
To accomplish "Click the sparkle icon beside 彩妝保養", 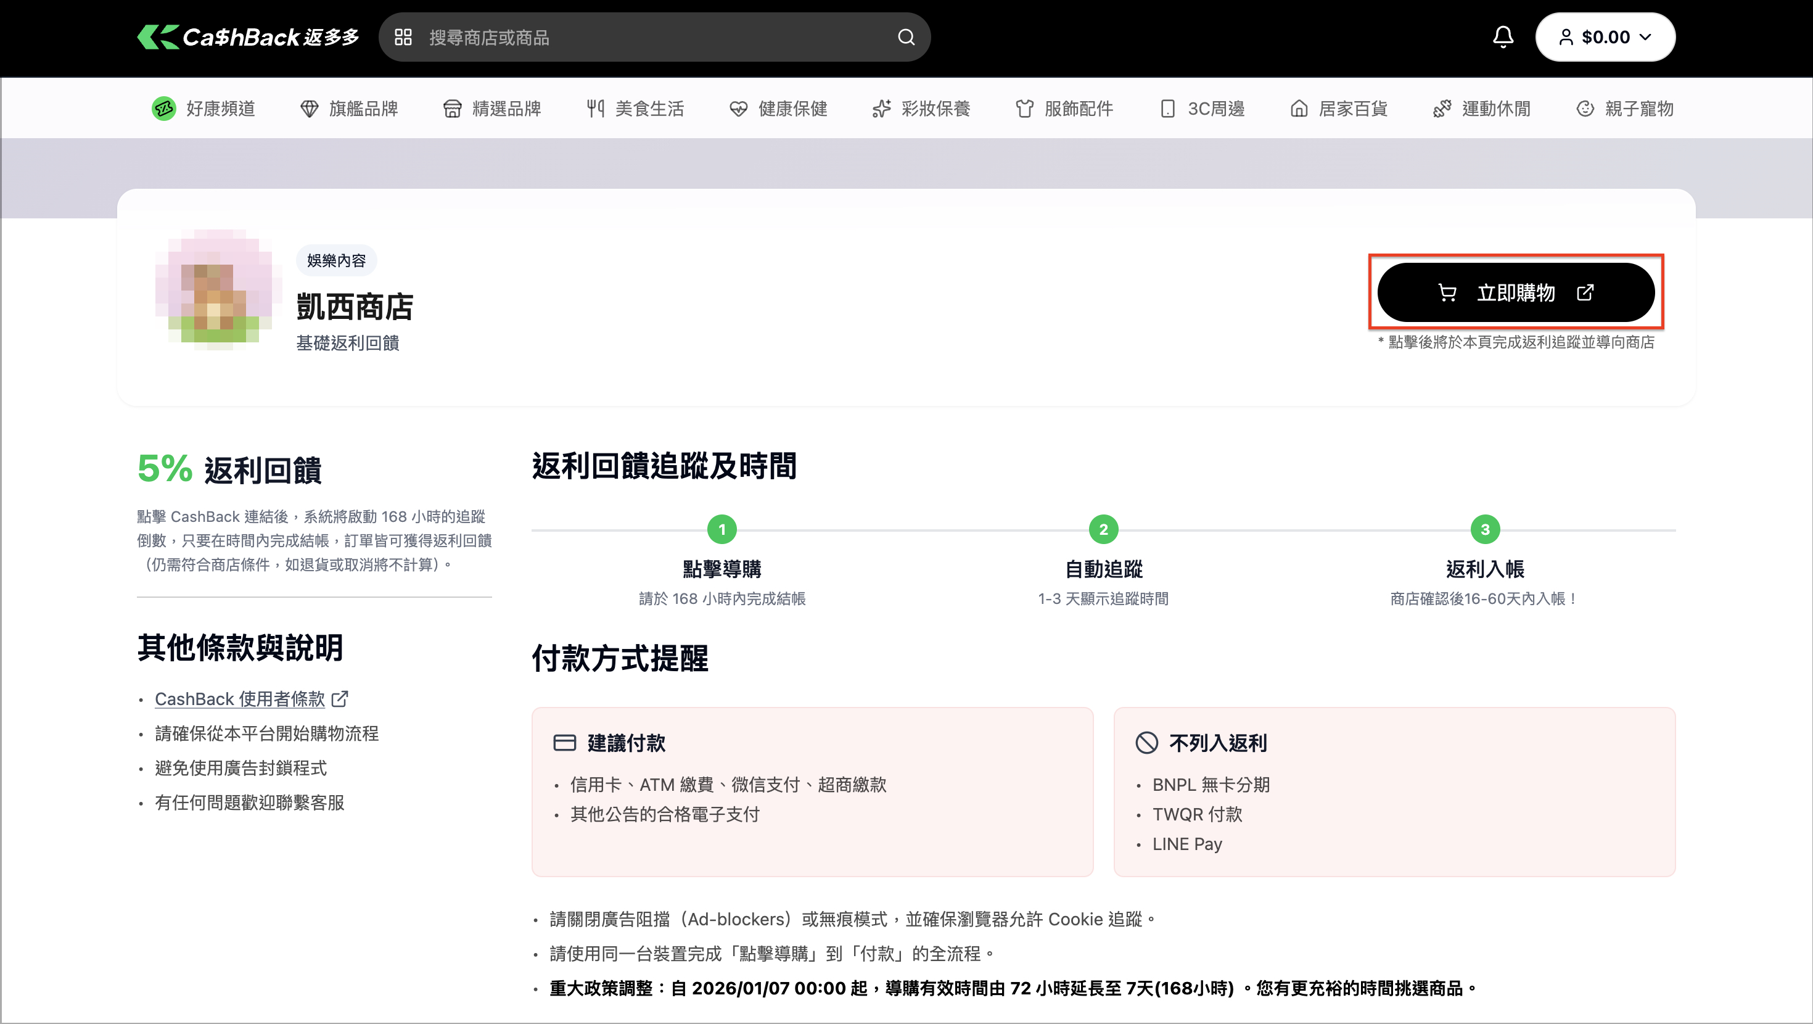I will coord(881,109).
